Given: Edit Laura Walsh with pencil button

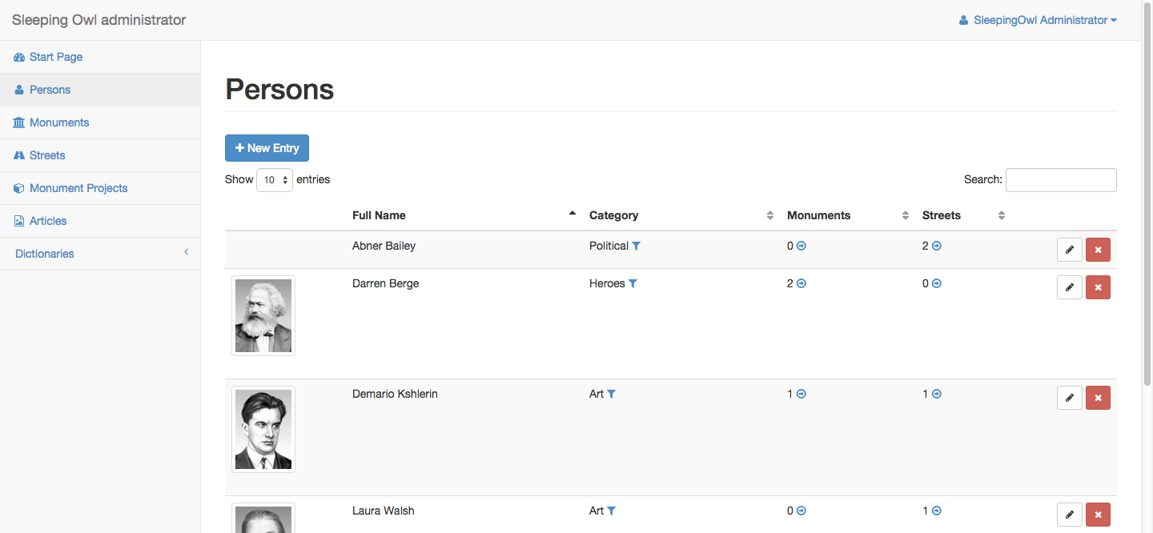Looking at the screenshot, I should coord(1070,515).
